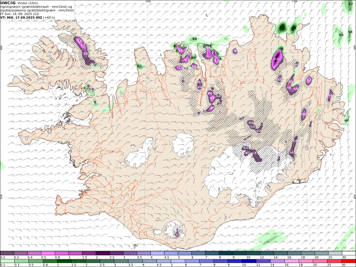Click the elongated white Langjökull glacier

click(140, 153)
